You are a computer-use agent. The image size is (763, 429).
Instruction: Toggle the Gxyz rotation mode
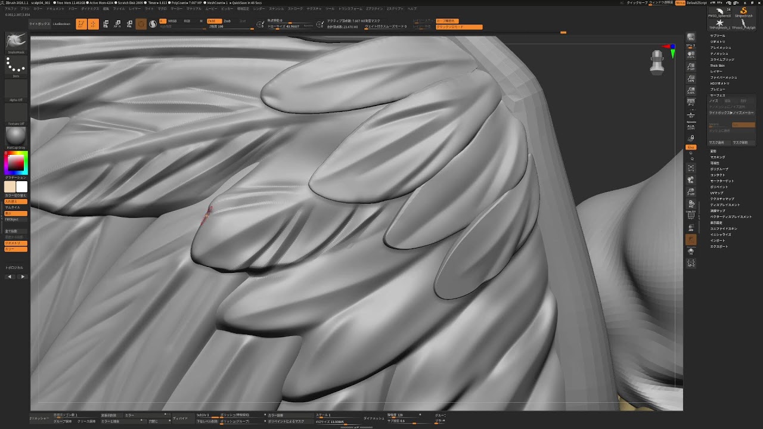pos(691,147)
